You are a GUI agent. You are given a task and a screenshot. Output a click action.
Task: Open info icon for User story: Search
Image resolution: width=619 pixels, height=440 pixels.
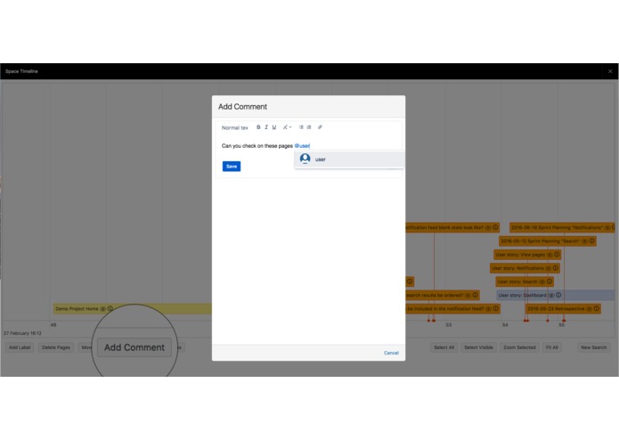[550, 281]
